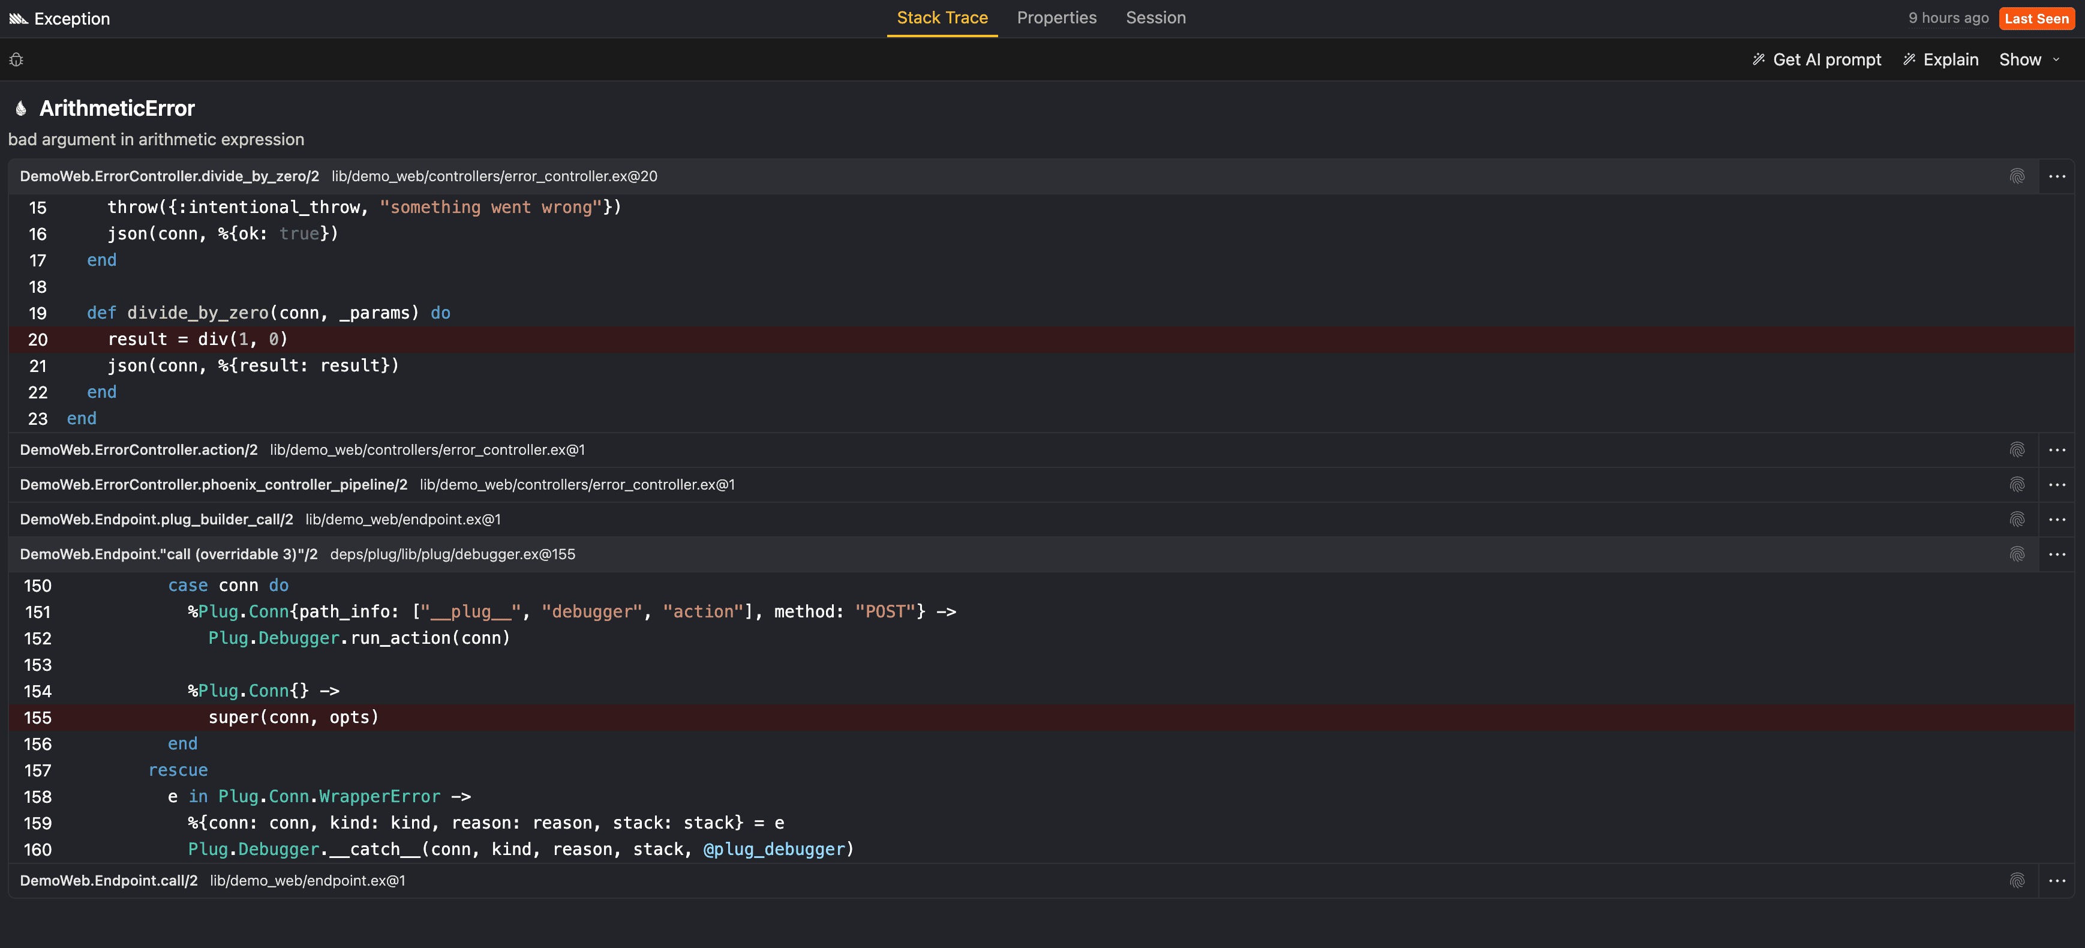Click line 21 json(conn, %{result: result})
The height and width of the screenshot is (948, 2085).
(x=253, y=366)
